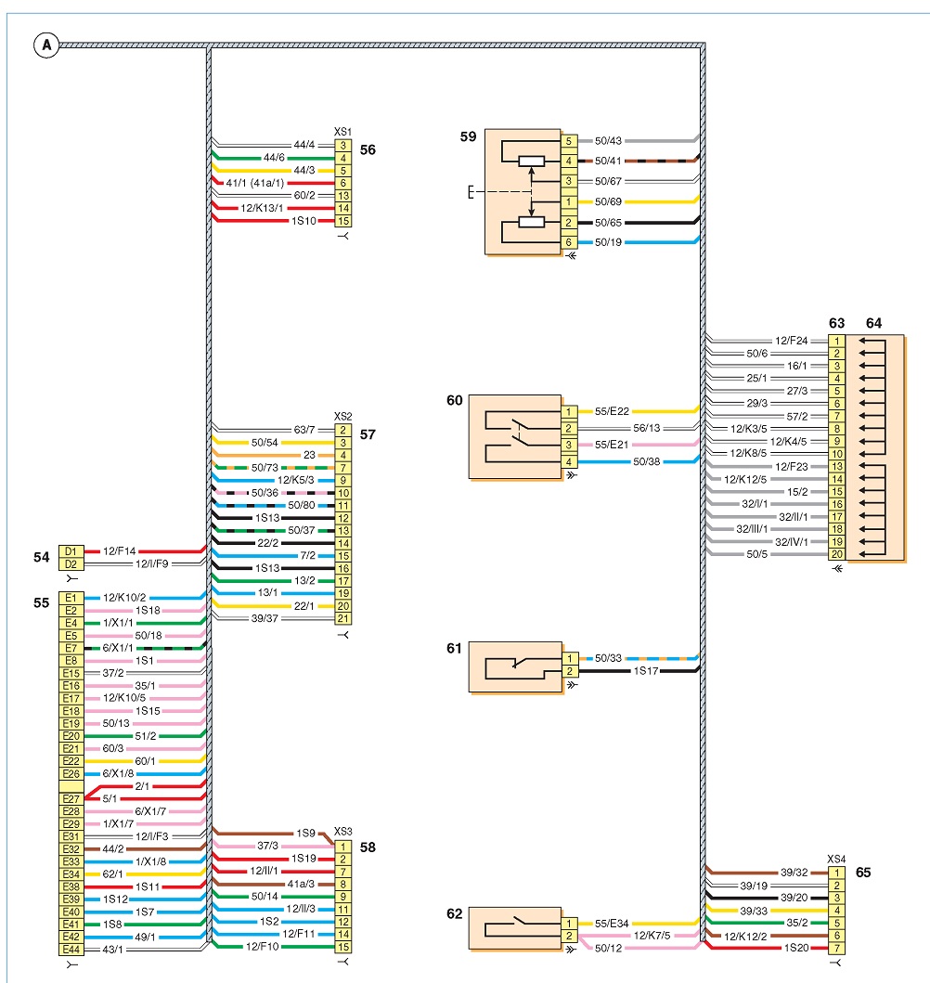Click wire label 50/43 on gray wire
The height and width of the screenshot is (983, 930).
click(609, 141)
